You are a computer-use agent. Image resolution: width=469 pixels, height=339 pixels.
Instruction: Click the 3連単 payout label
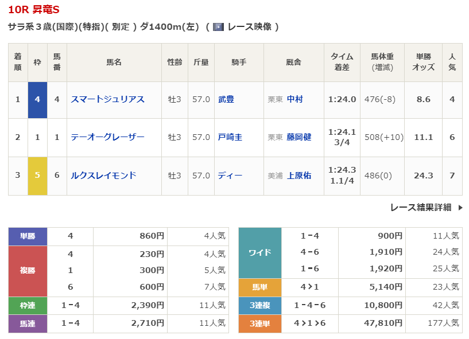[259, 324]
